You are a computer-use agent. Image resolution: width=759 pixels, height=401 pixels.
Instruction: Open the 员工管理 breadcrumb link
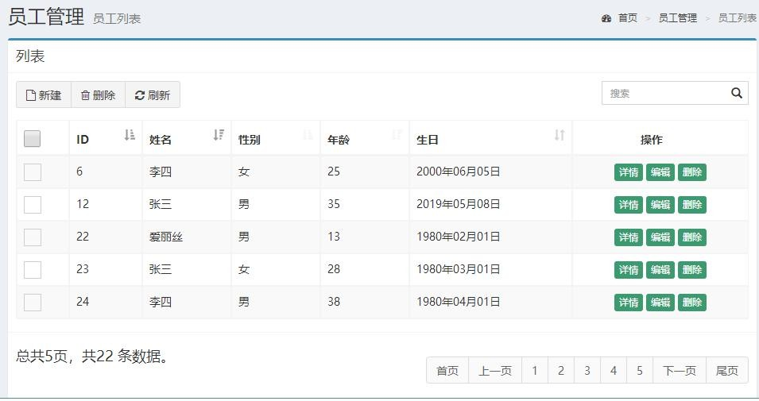pos(678,18)
